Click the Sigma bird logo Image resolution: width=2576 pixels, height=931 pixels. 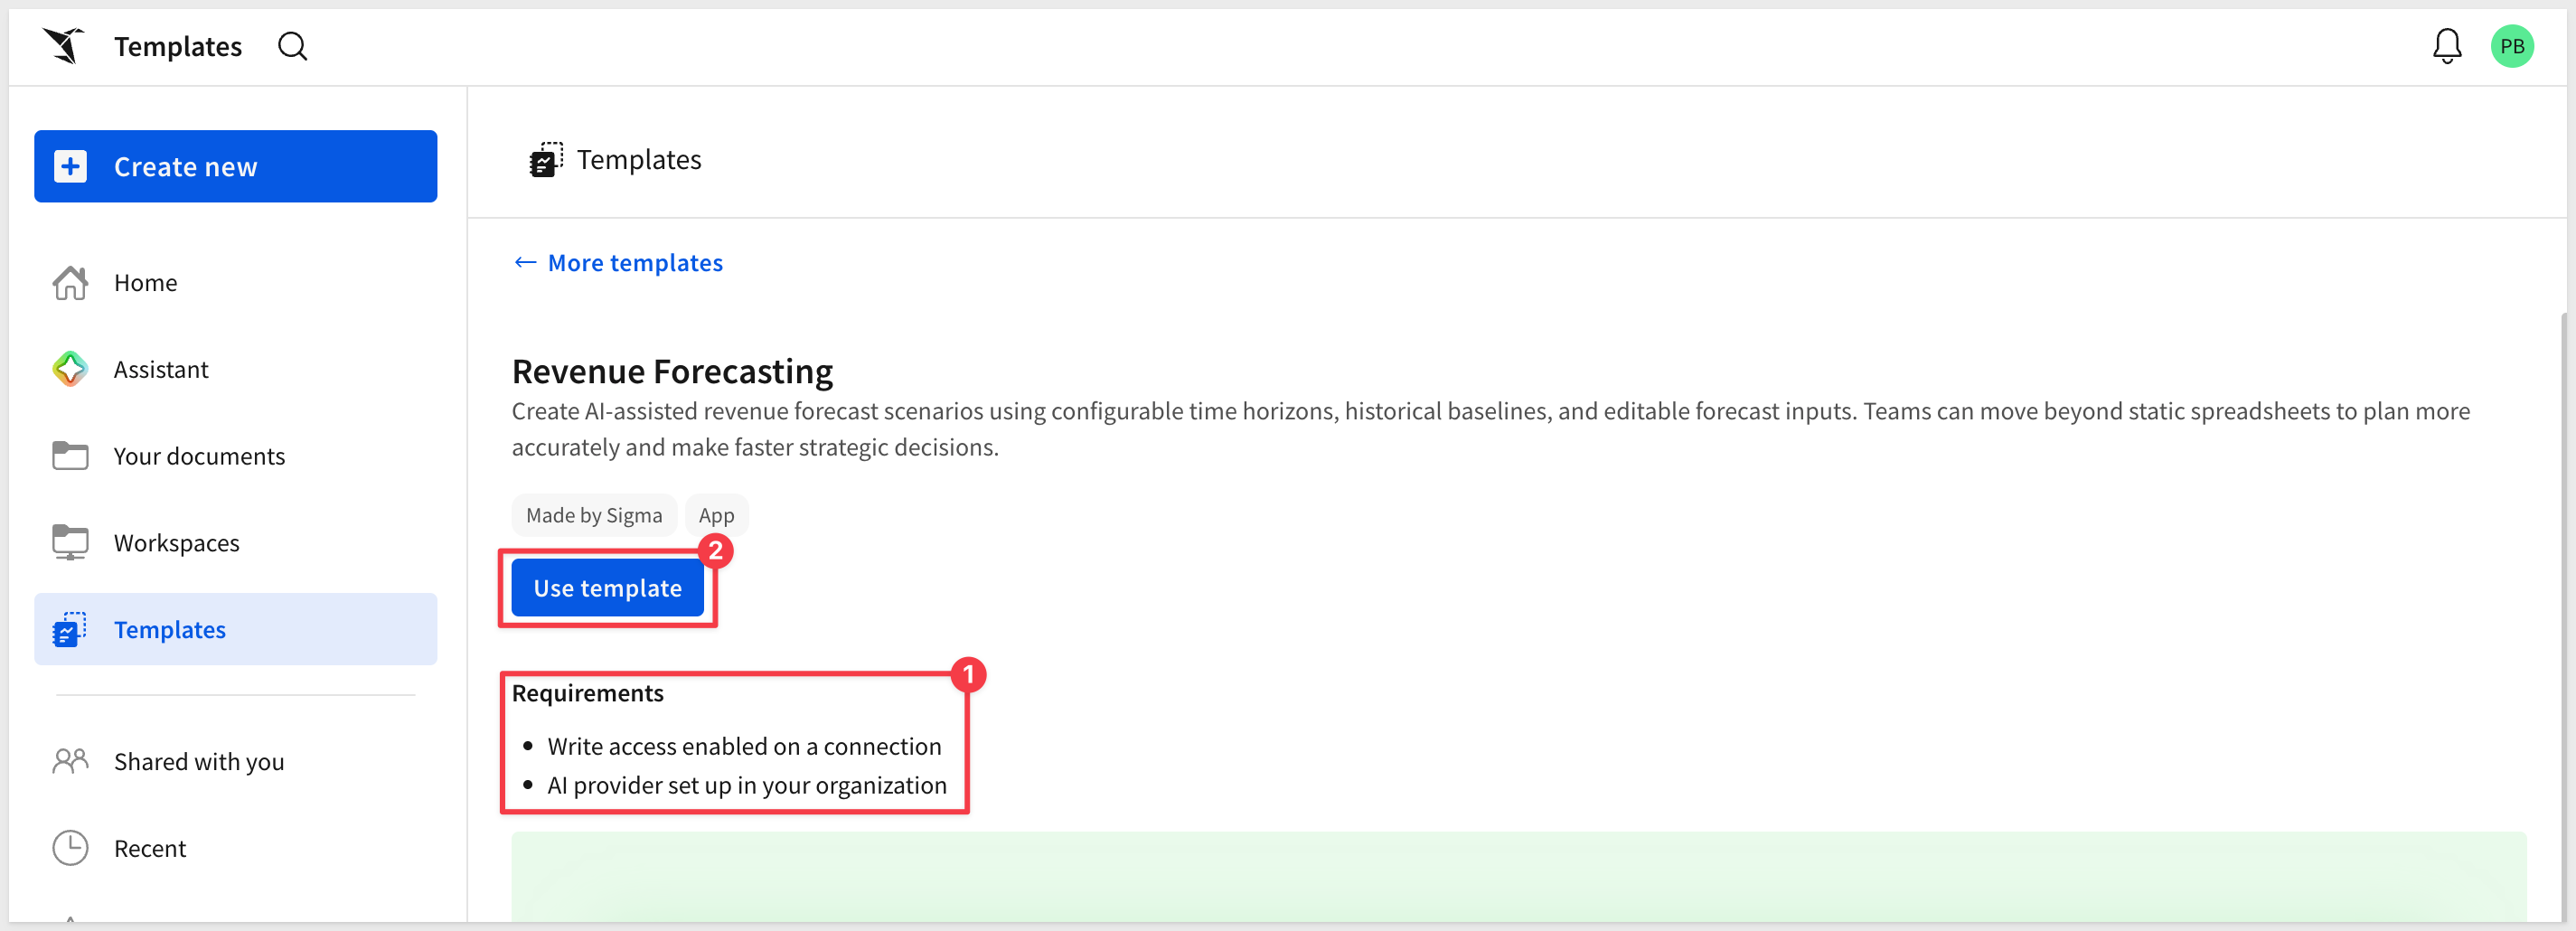pyautogui.click(x=64, y=46)
